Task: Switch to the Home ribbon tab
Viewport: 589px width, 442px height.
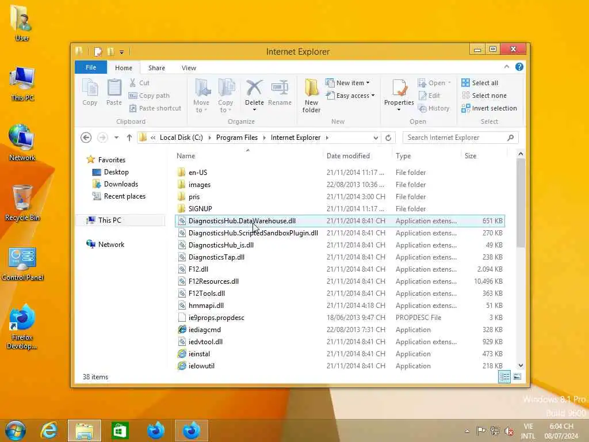Action: pyautogui.click(x=124, y=68)
